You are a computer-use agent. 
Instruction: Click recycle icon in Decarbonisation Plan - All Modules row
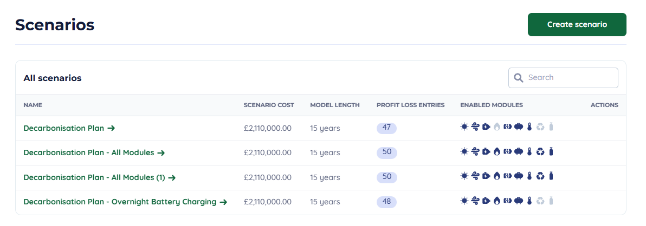540,152
